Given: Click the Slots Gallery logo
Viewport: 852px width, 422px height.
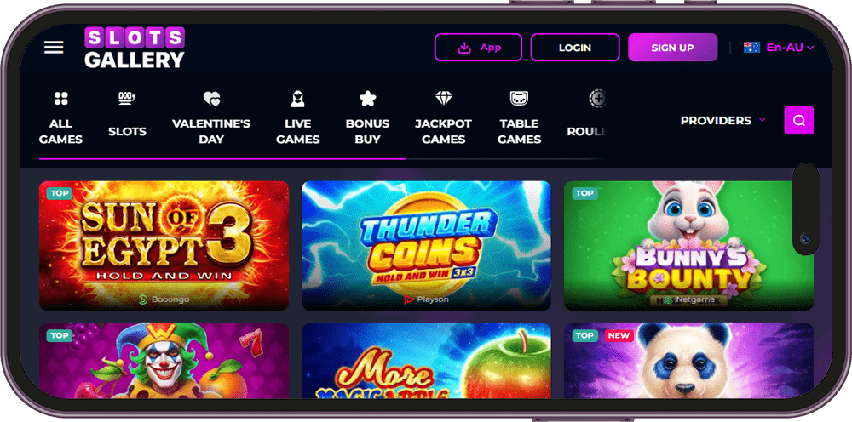Looking at the screenshot, I should [135, 48].
